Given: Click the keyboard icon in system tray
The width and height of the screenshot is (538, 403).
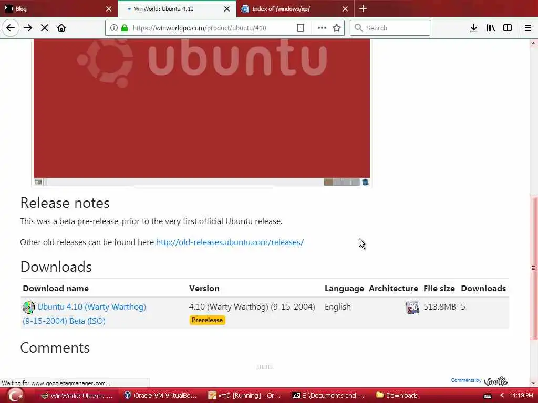Looking at the screenshot, I should (487, 396).
